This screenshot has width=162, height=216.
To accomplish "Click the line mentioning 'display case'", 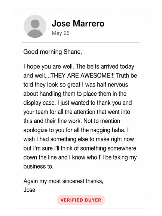I will point(77,103).
